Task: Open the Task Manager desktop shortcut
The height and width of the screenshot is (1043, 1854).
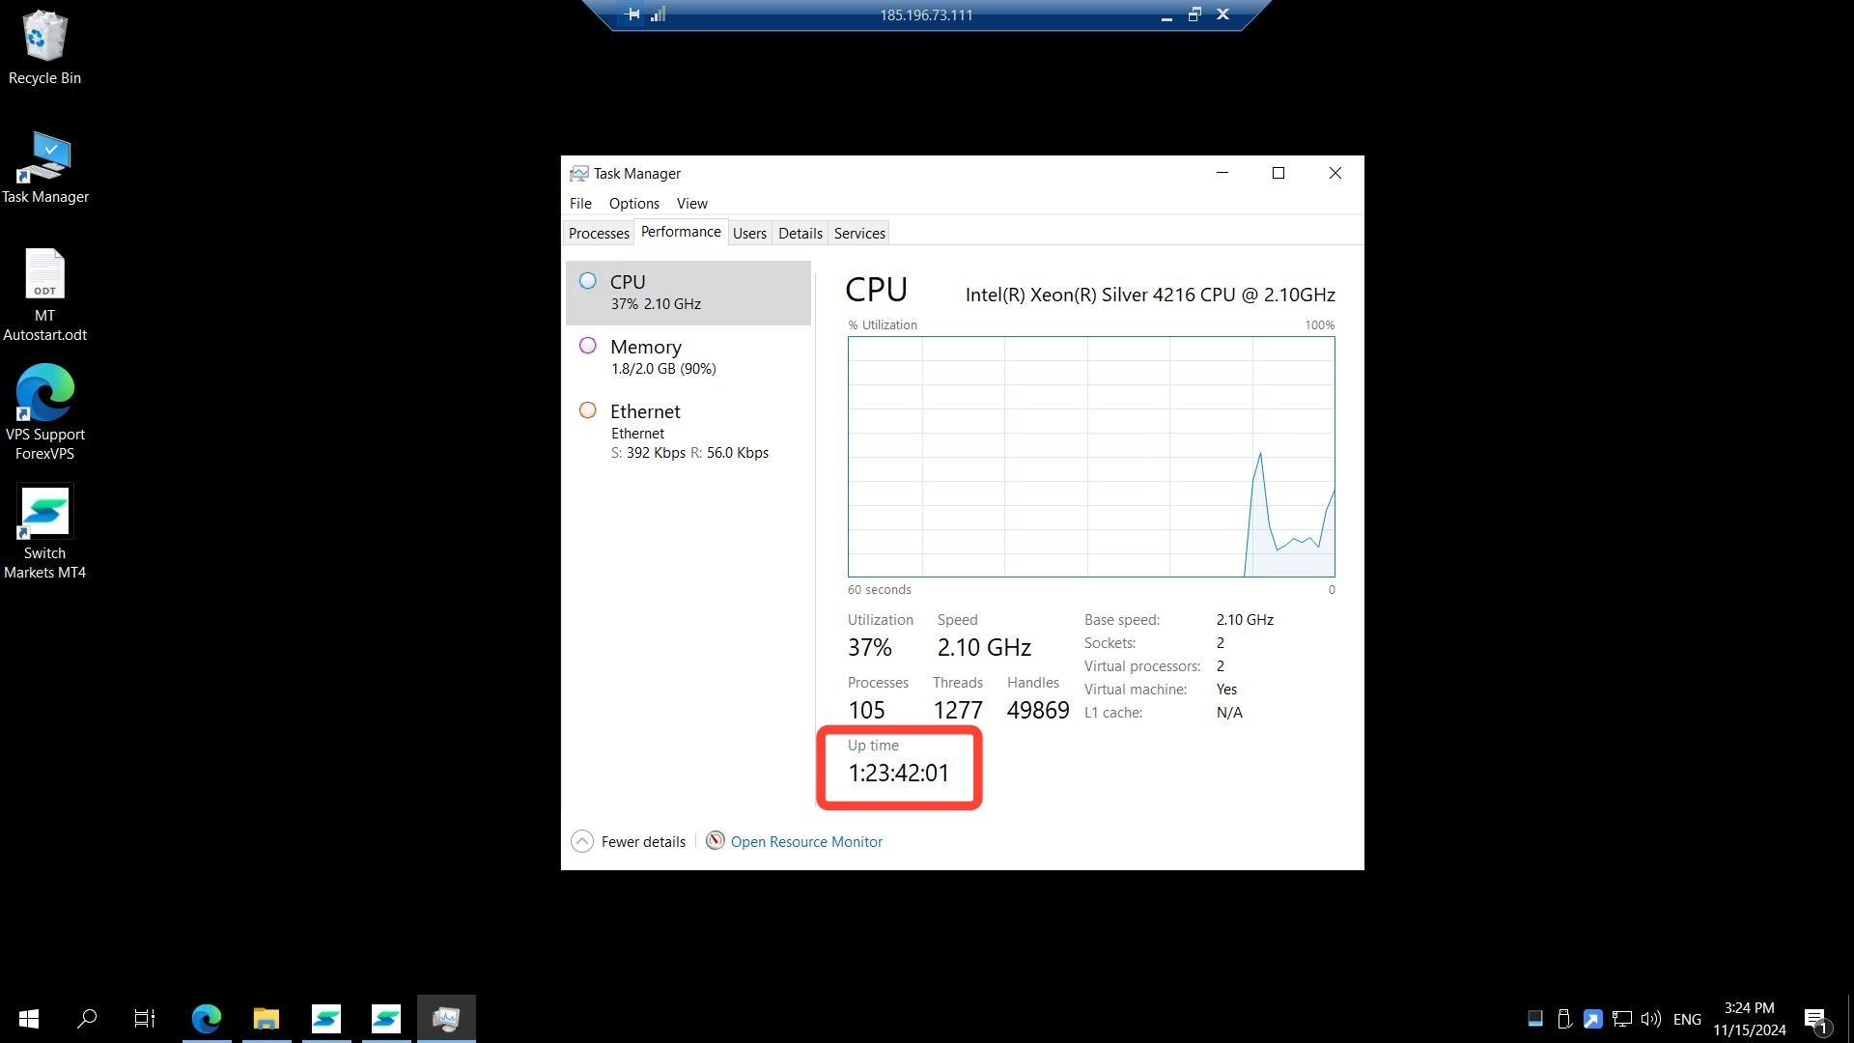Action: [44, 168]
